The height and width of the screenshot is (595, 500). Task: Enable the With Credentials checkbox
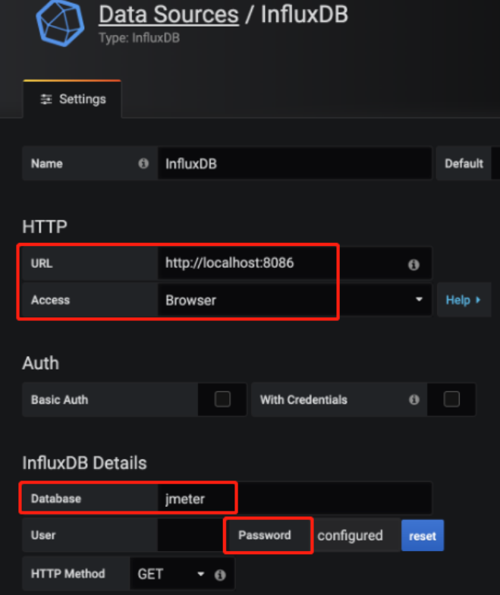click(x=451, y=399)
